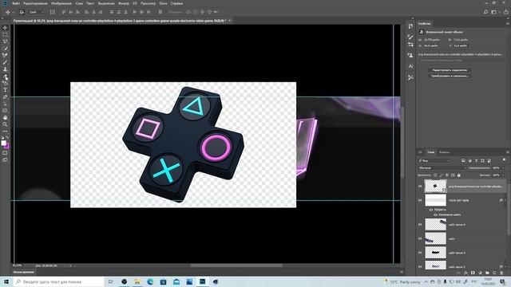Open the Windows Start menu
This screenshot has height=287, width=511.
coord(6,281)
